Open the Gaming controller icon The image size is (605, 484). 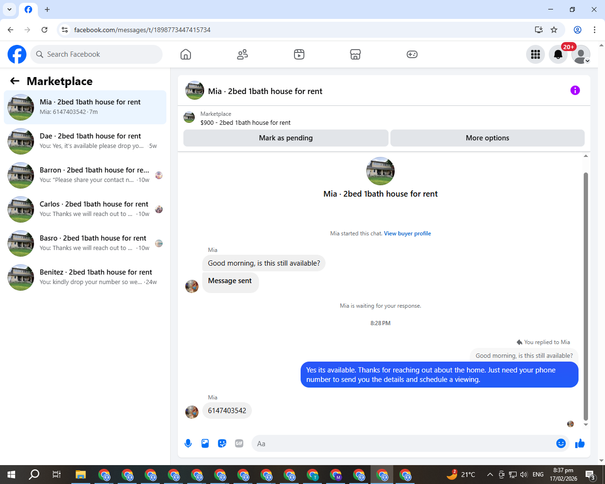coord(412,54)
